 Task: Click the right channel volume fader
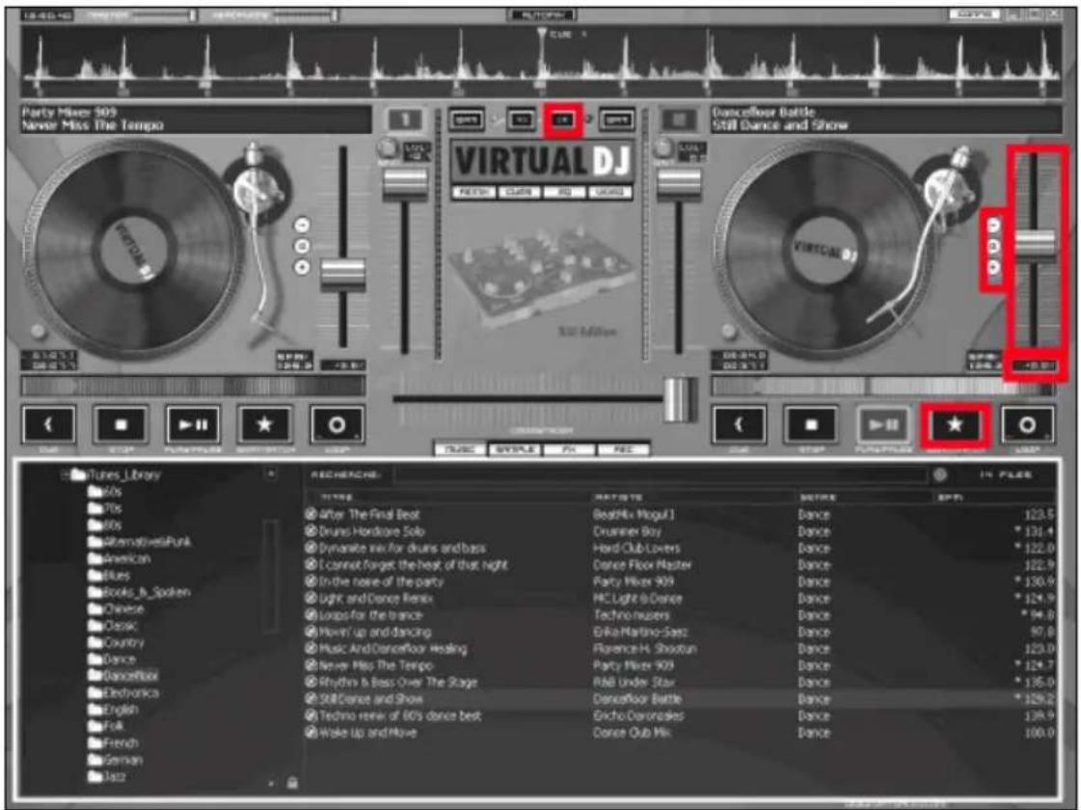tap(679, 183)
